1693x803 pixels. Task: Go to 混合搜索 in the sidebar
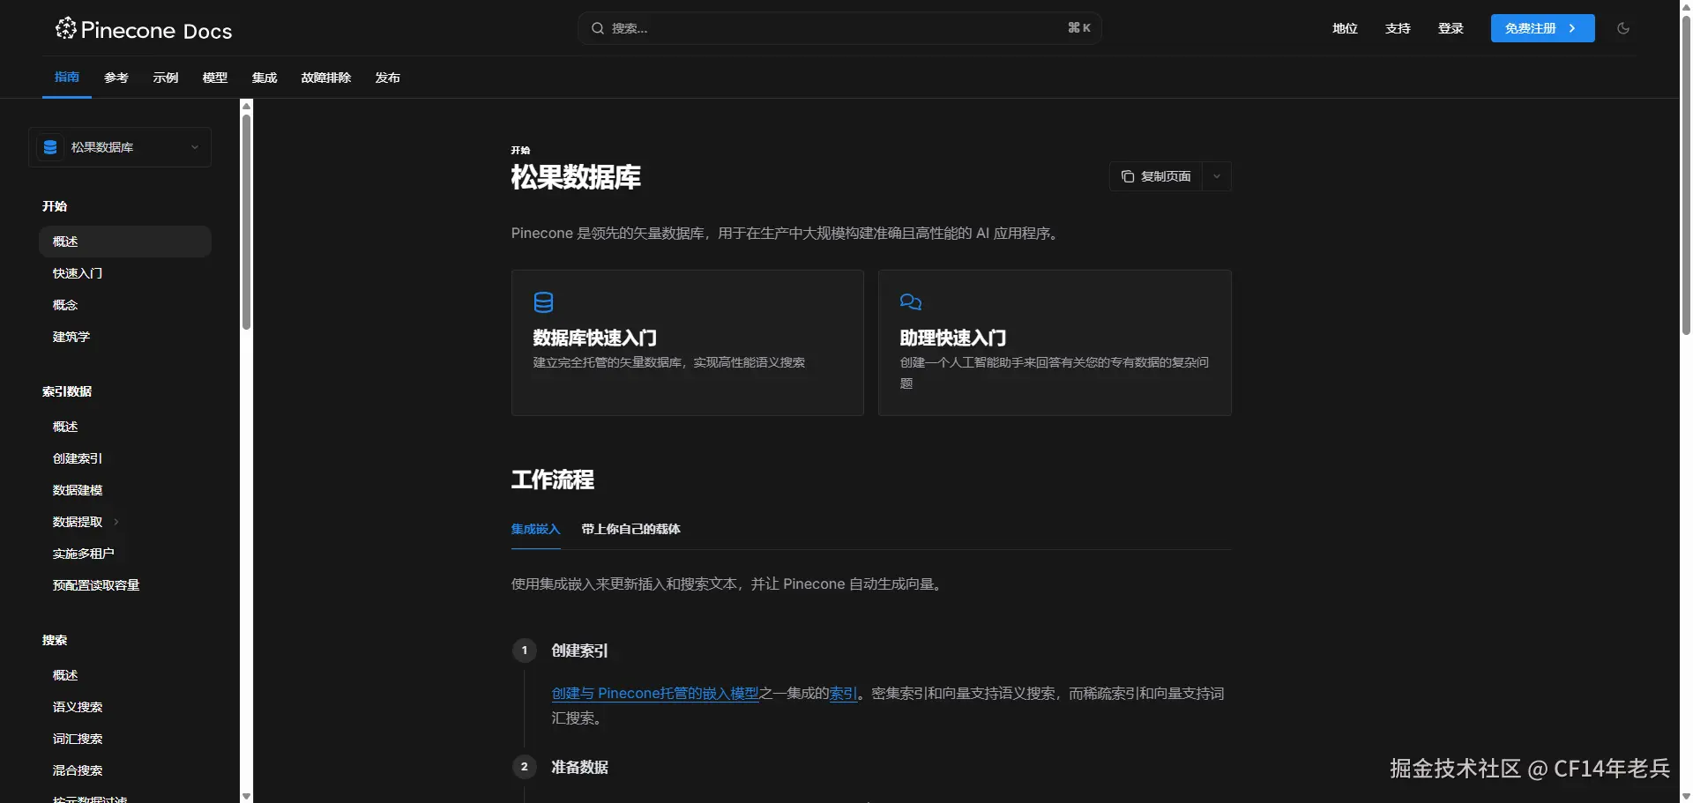coord(125,770)
